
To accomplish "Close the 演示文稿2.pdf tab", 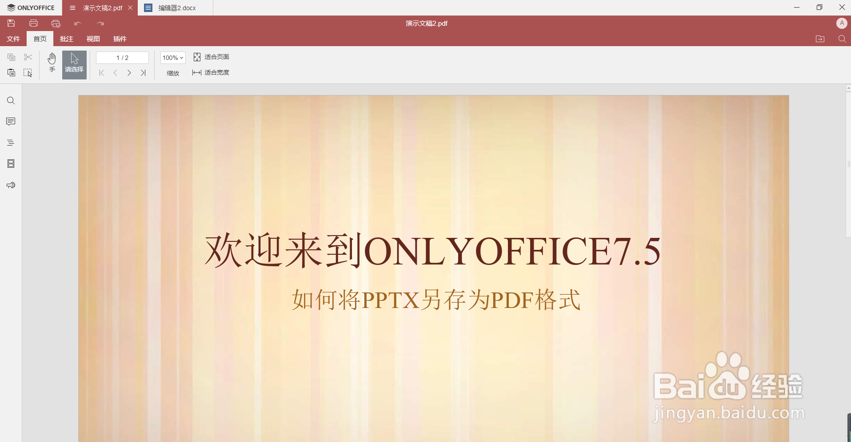I will (130, 8).
